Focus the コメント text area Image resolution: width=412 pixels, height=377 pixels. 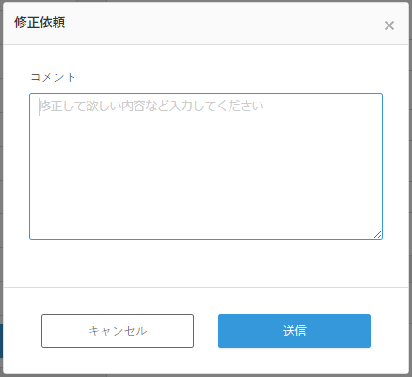point(206,167)
